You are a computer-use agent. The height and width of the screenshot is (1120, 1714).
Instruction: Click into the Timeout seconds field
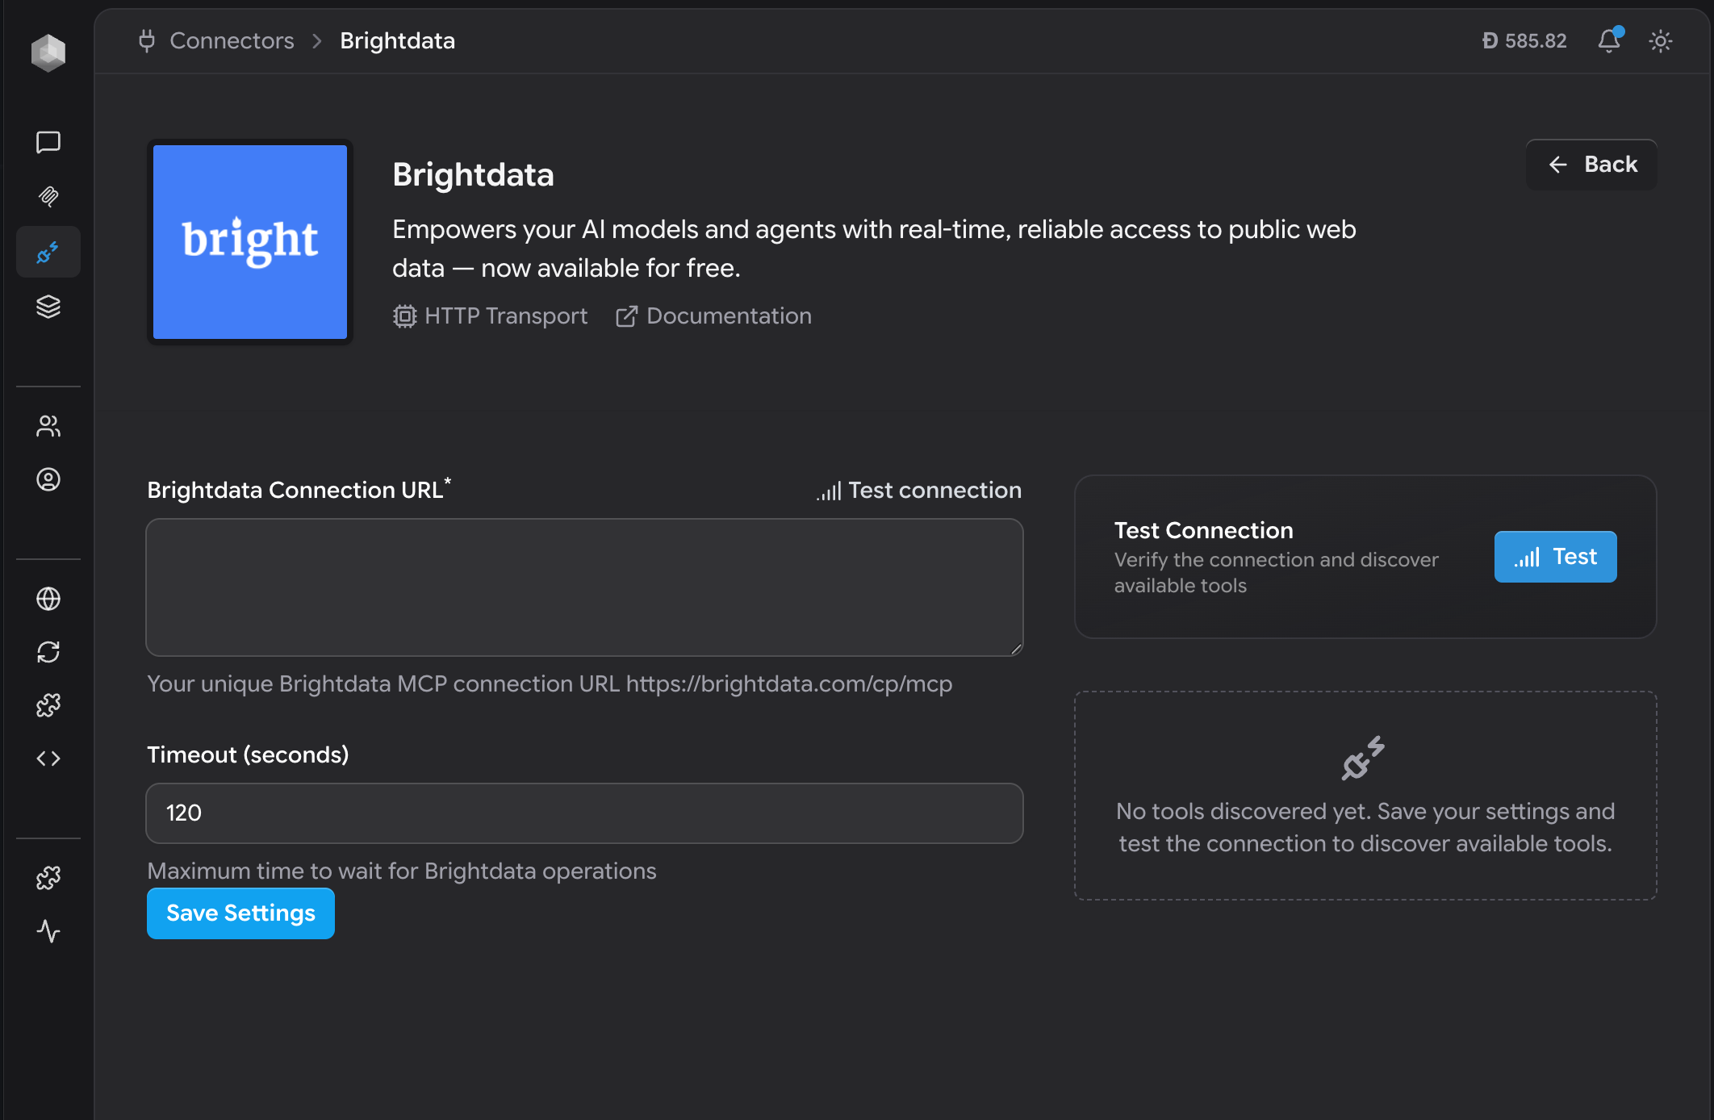click(x=584, y=813)
